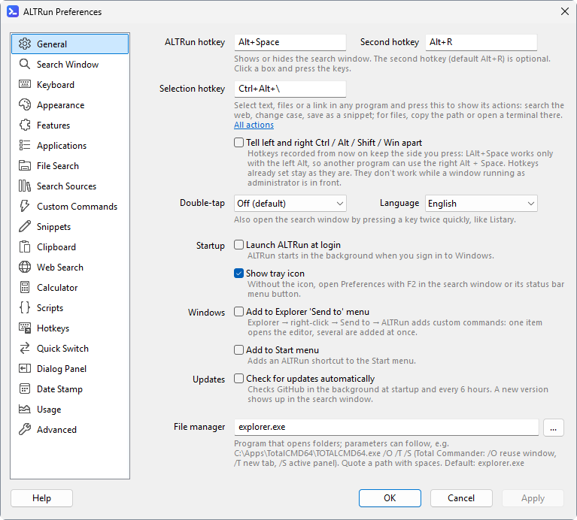The image size is (577, 520).
Task: Click the Quick Switch arrows icon
Action: [25, 348]
